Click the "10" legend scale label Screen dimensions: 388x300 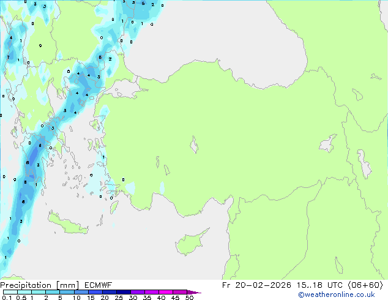76,298
